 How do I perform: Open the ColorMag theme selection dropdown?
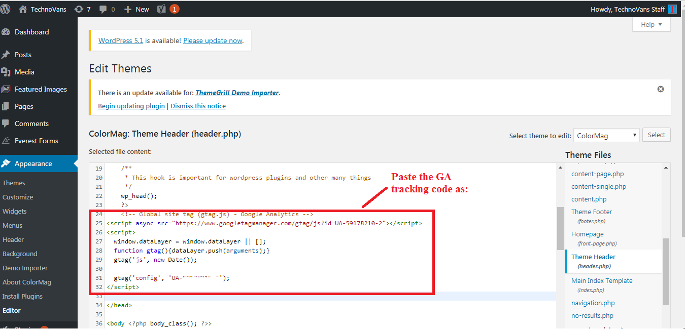[606, 135]
